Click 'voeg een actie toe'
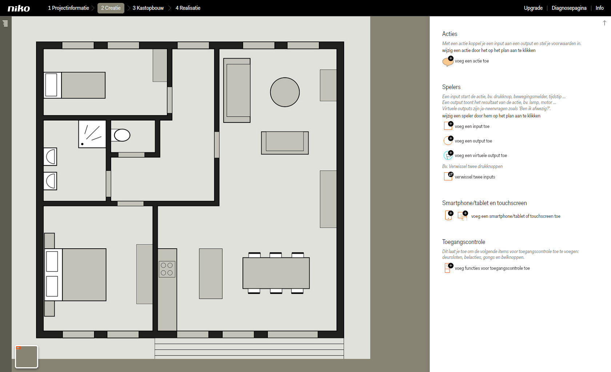Screen dimensions: 611x372 [472, 61]
